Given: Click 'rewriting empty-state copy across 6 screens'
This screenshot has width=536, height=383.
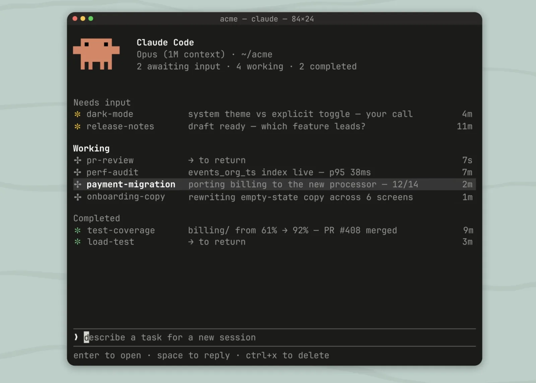Looking at the screenshot, I should pos(300,197).
